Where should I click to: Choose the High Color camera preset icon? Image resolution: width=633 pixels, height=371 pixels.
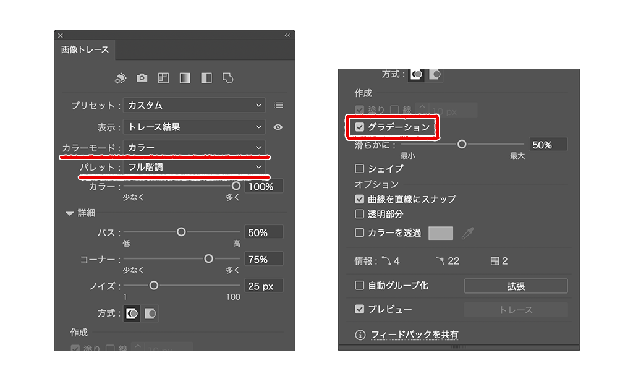pyautogui.click(x=142, y=78)
